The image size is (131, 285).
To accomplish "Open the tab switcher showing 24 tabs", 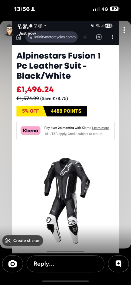I will point(99,37).
